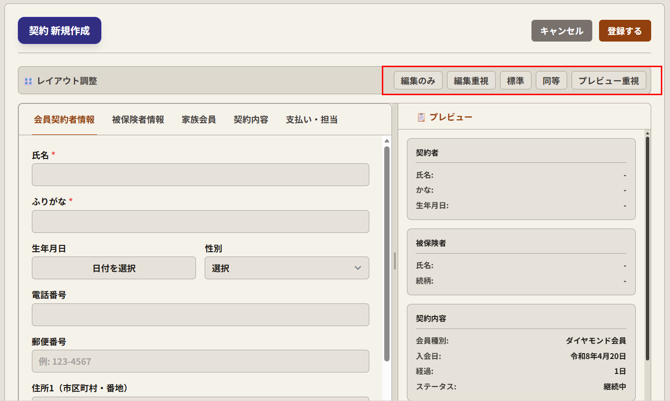The image size is (670, 401).
Task: Focus the ふりがな text field
Action: (x=200, y=222)
